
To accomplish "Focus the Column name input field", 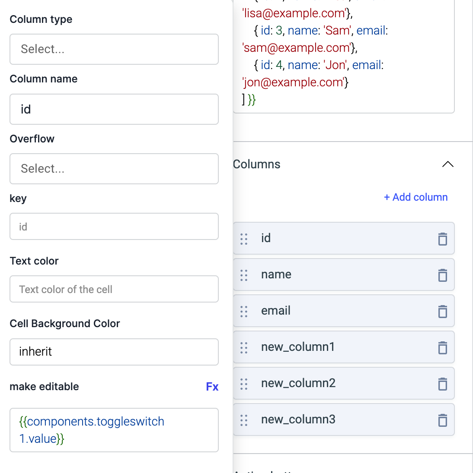I will click(x=114, y=110).
